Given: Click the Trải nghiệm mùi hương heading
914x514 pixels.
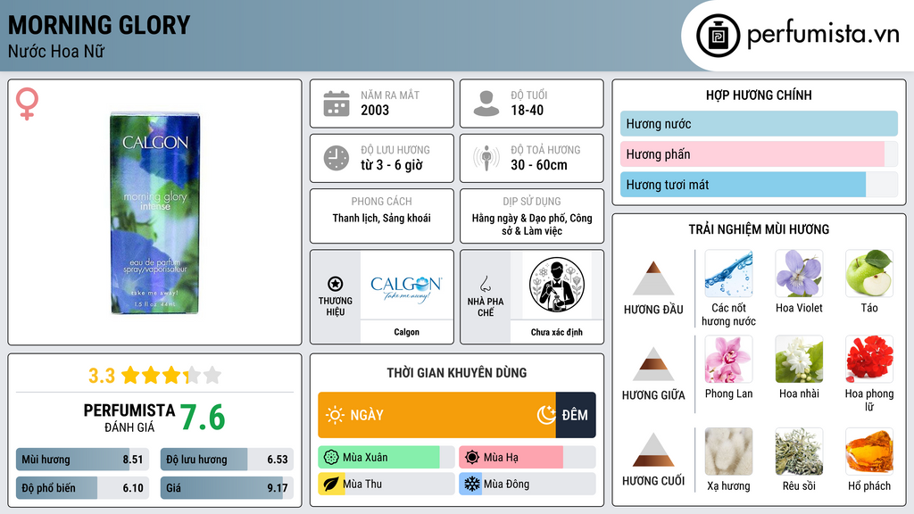Looking at the screenshot, I should (759, 229).
